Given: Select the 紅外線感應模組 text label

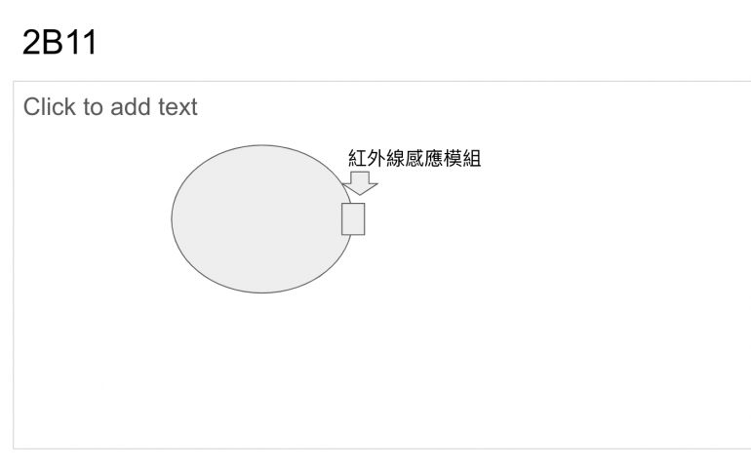Looking at the screenshot, I should 415,158.
